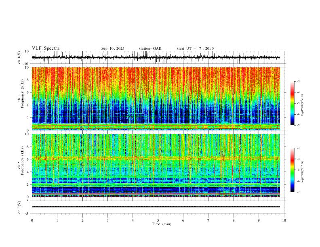Click the "10" tick on the ch.1(V) axis
Screen dimensions: 320x247
[x=27, y=51]
